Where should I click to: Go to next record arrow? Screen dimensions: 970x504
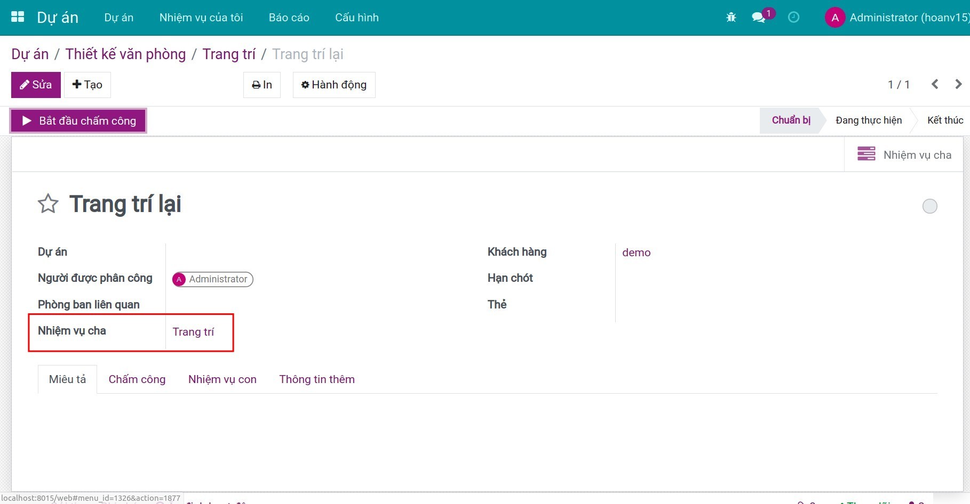[958, 84]
